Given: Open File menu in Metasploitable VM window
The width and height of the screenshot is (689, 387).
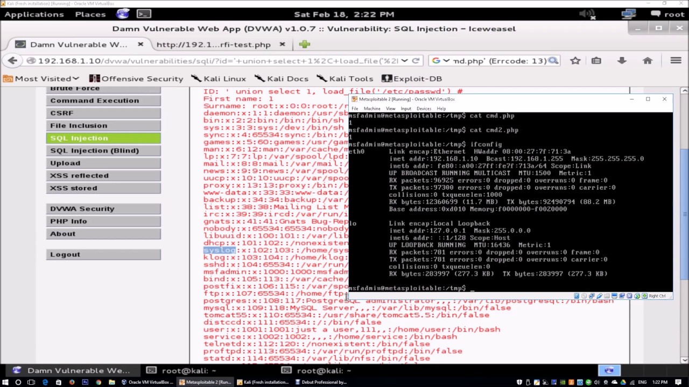Looking at the screenshot, I should click(355, 109).
